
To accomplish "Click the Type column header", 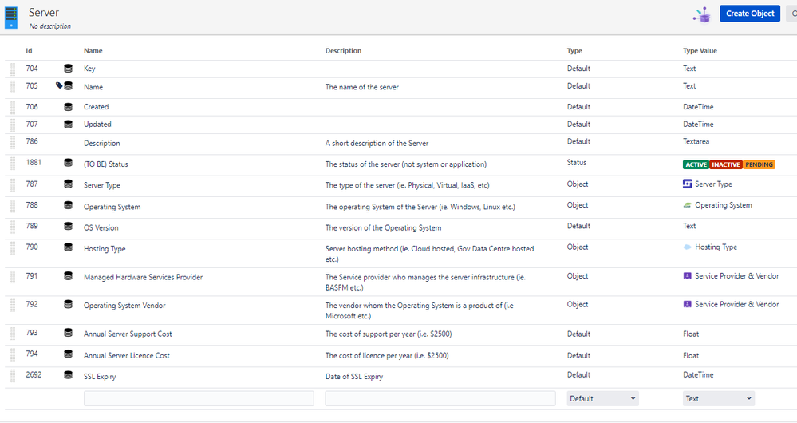I will click(575, 51).
